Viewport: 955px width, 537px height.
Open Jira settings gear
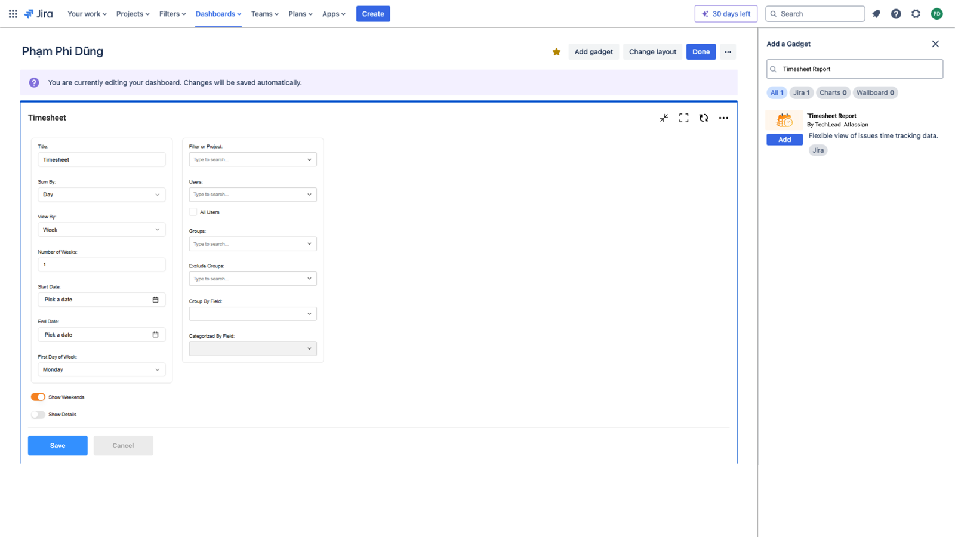tap(916, 13)
